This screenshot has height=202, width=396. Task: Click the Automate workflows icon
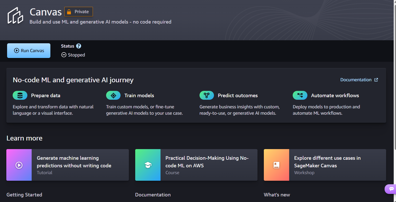tap(300, 95)
